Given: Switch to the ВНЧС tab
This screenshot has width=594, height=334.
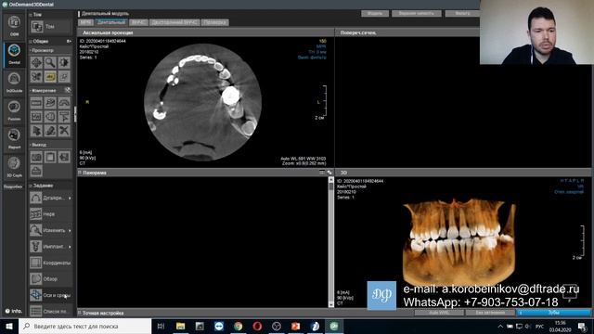Looking at the screenshot, I should pyautogui.click(x=138, y=22).
